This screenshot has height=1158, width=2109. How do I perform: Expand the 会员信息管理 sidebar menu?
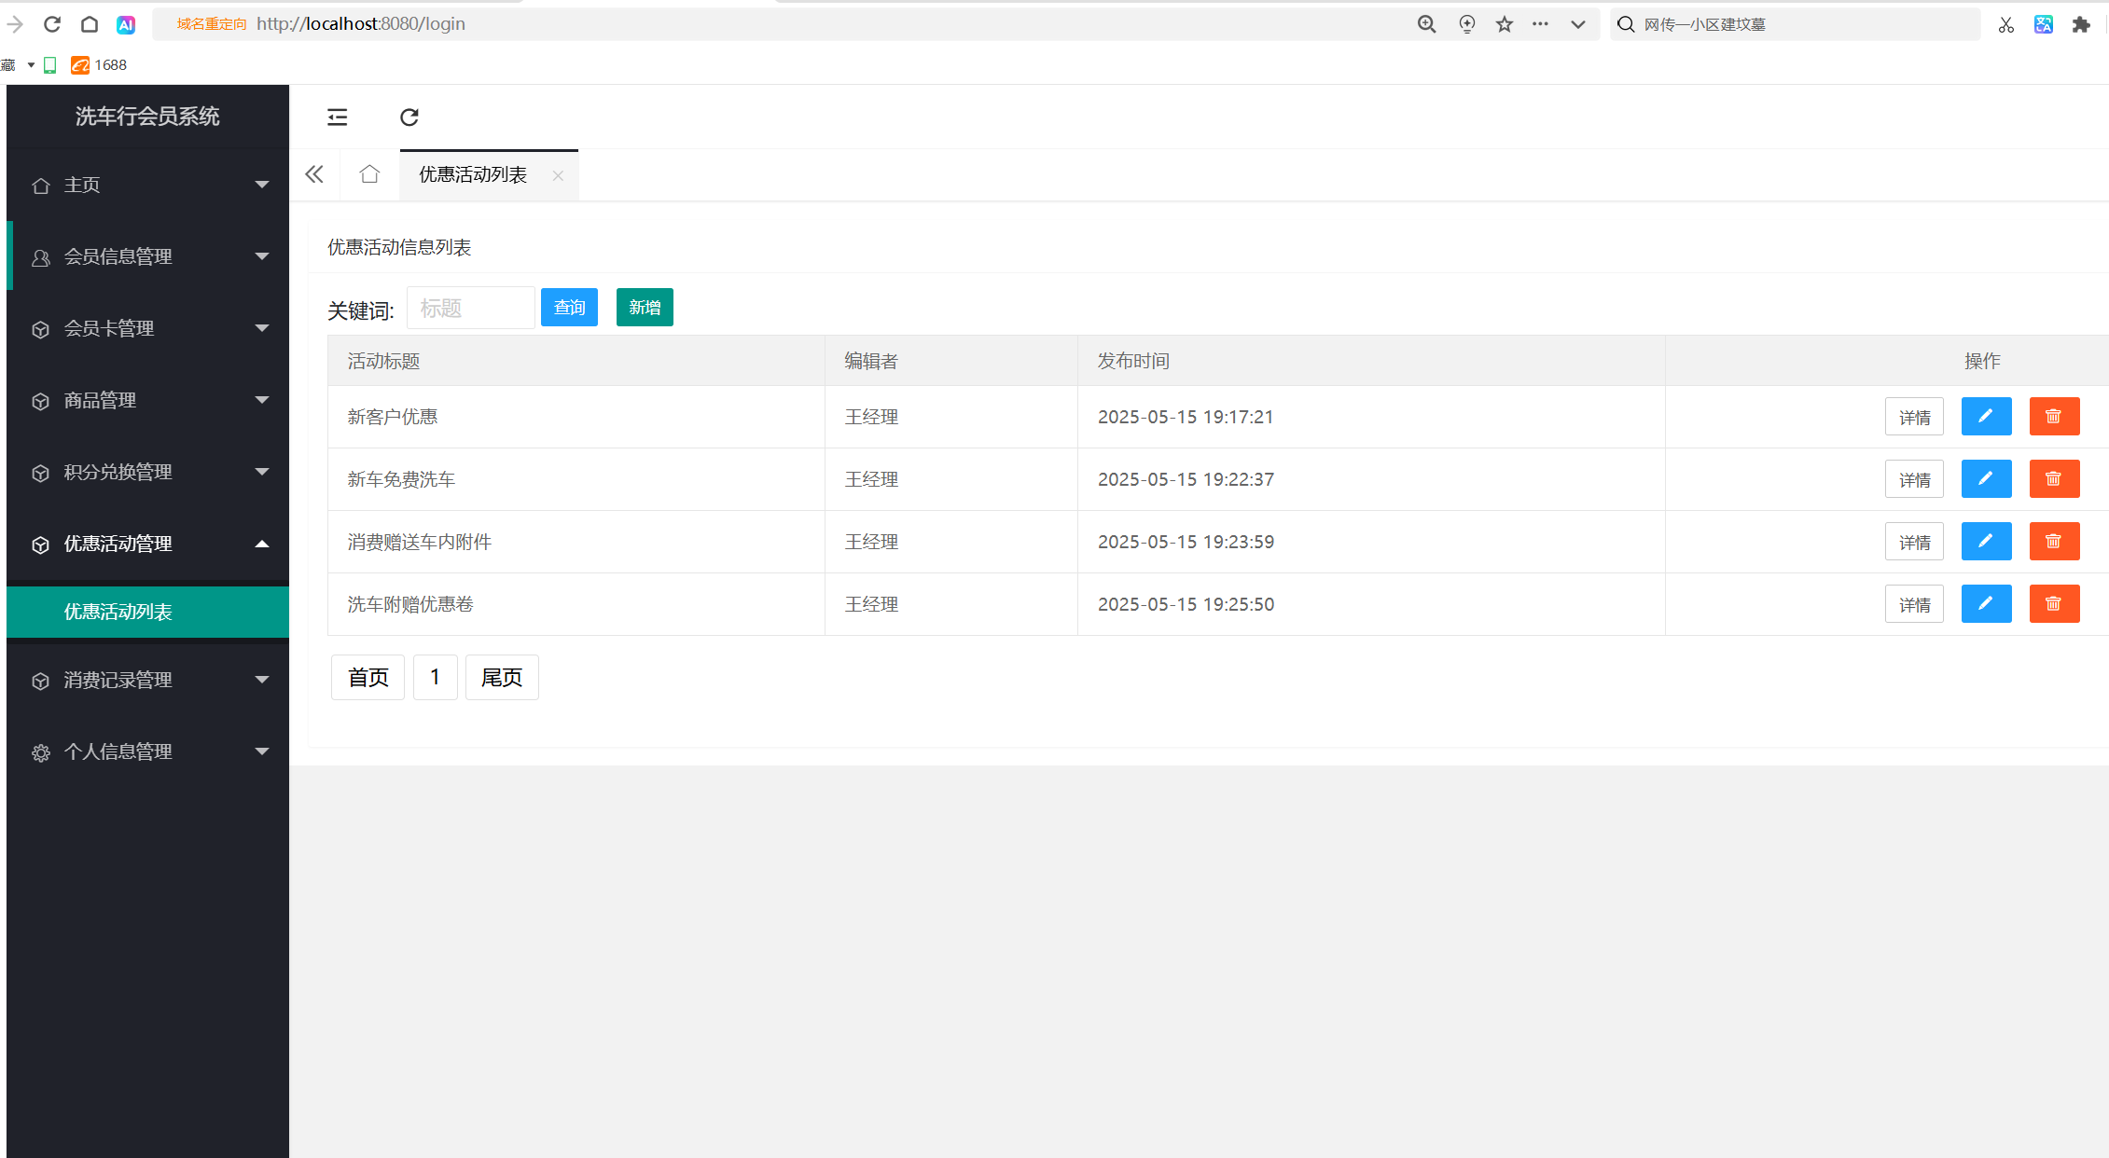[x=147, y=256]
